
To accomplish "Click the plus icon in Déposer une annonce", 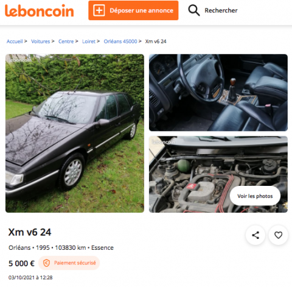I will (x=99, y=10).
